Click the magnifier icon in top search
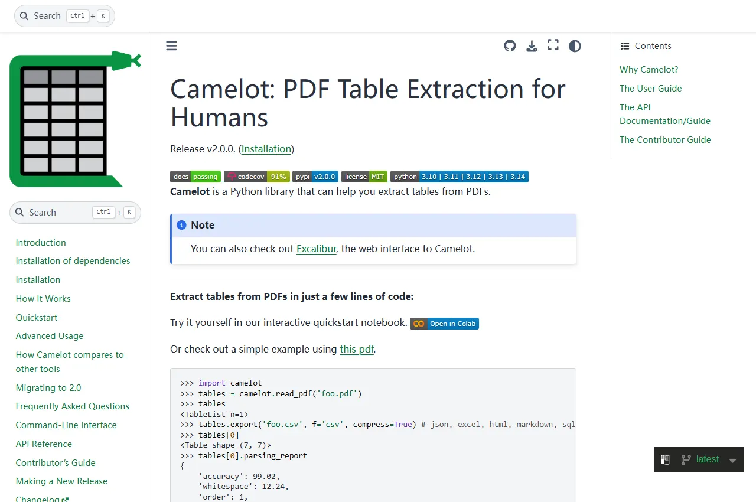The height and width of the screenshot is (502, 756). pyautogui.click(x=24, y=16)
